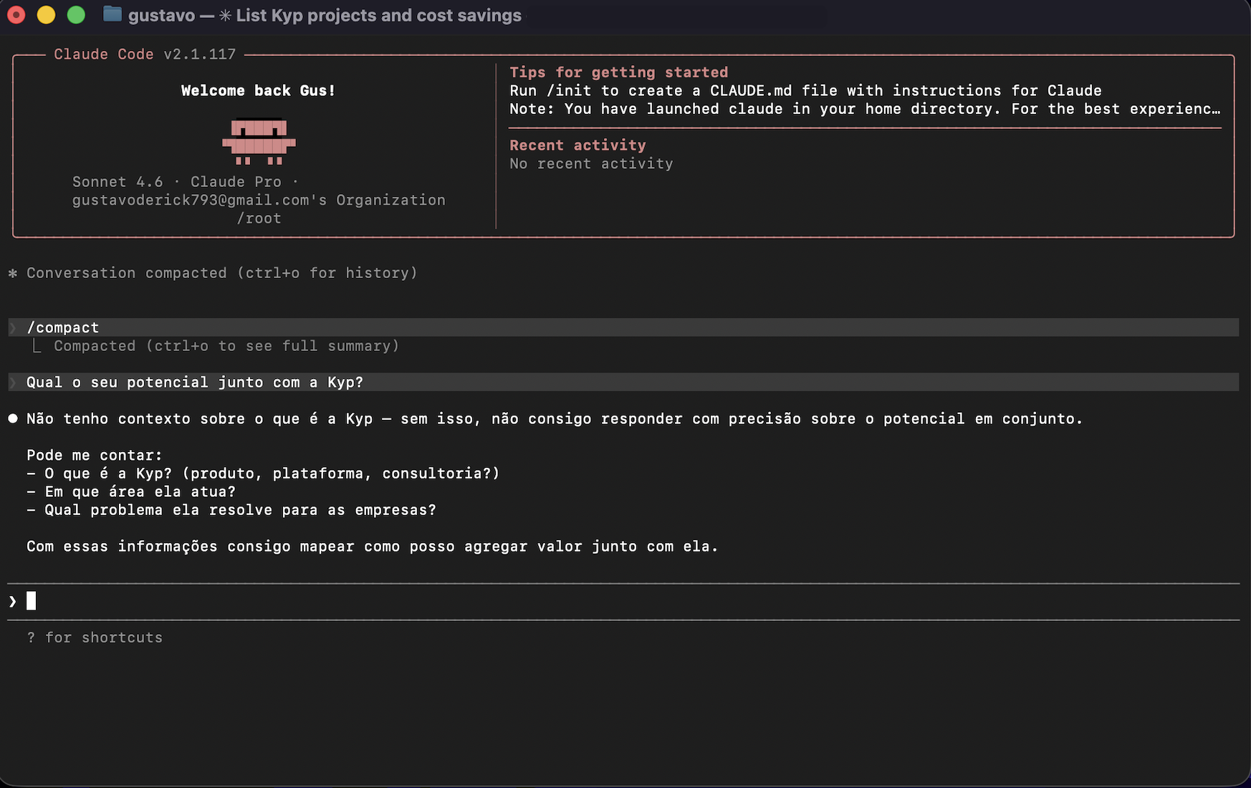Click the window title 'List Kyp projects and cost savings'
Viewport: 1251px width, 788px height.
point(378,15)
